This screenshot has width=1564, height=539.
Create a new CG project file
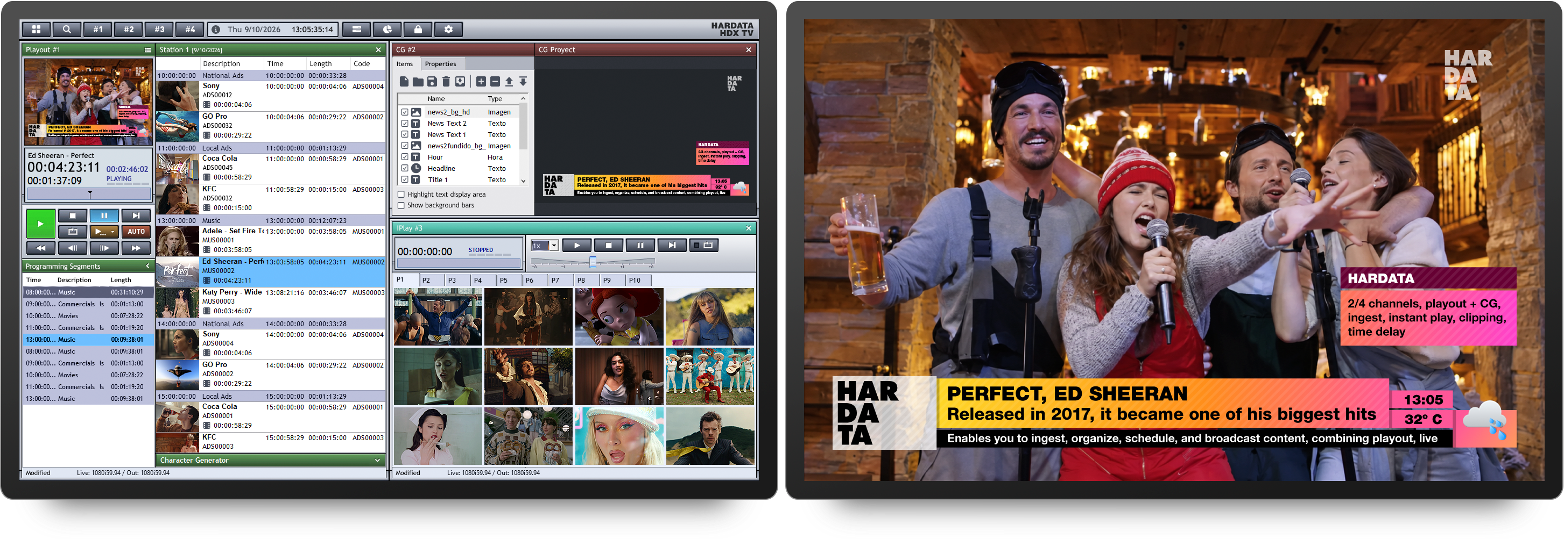point(404,81)
